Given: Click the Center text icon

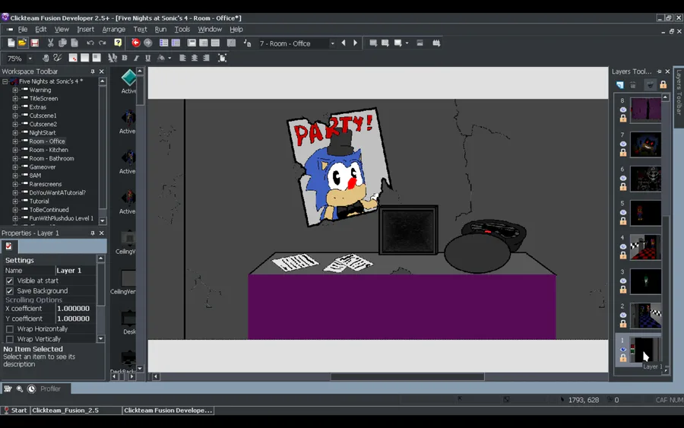Looking at the screenshot, I should [195, 58].
